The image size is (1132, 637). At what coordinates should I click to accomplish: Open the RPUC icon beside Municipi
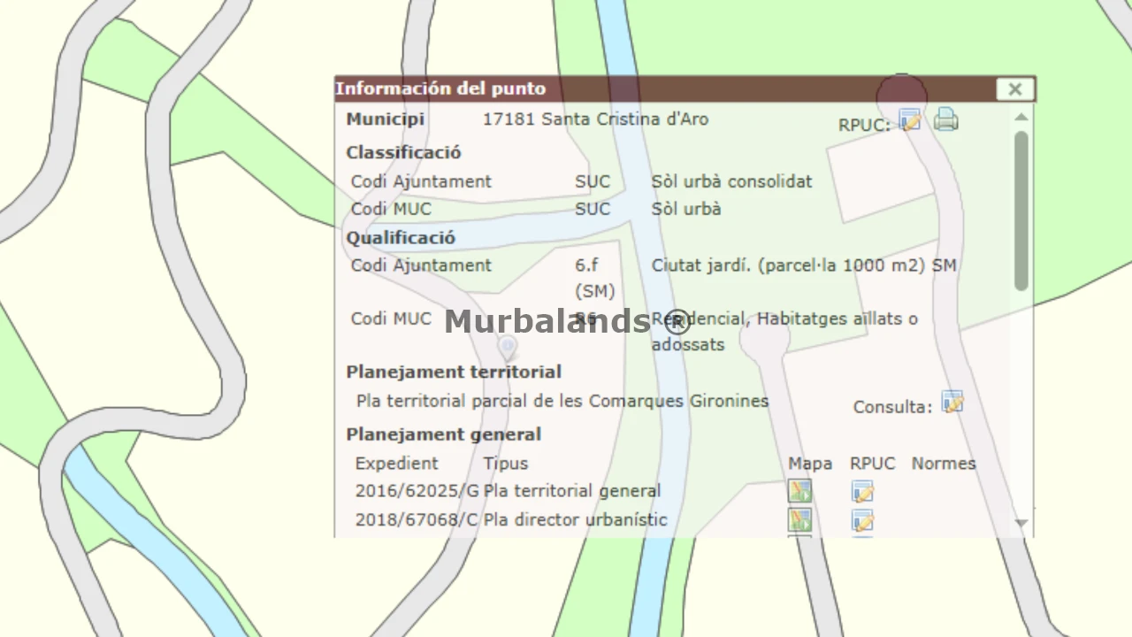coord(909,120)
